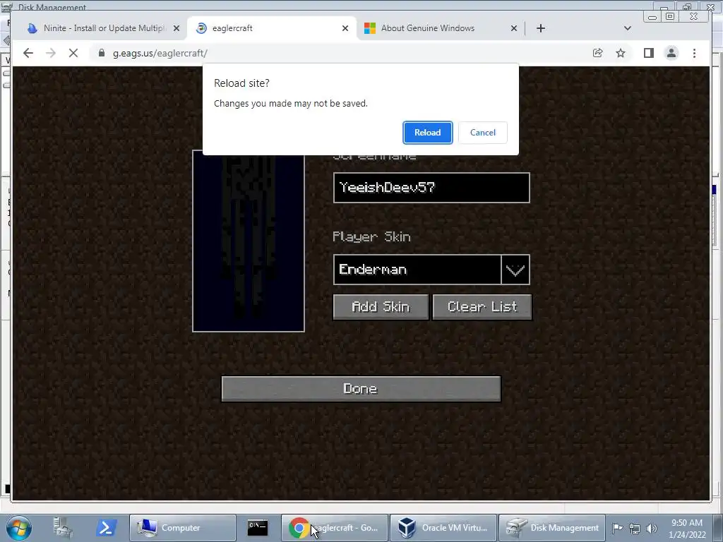
Task: Open the Windows Start menu
Action: click(x=19, y=528)
